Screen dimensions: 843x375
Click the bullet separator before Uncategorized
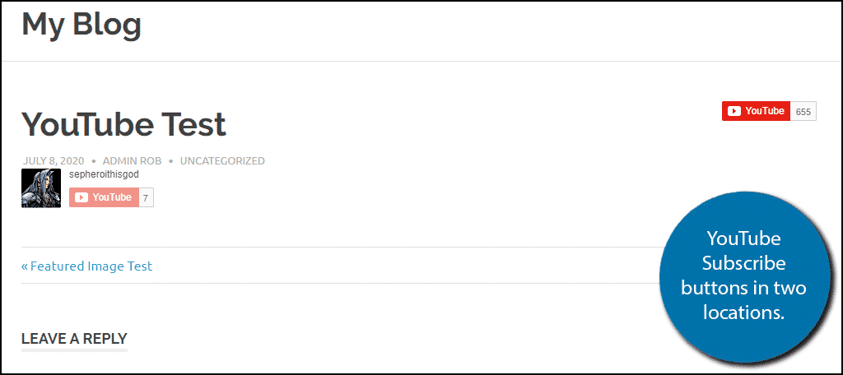[170, 161]
